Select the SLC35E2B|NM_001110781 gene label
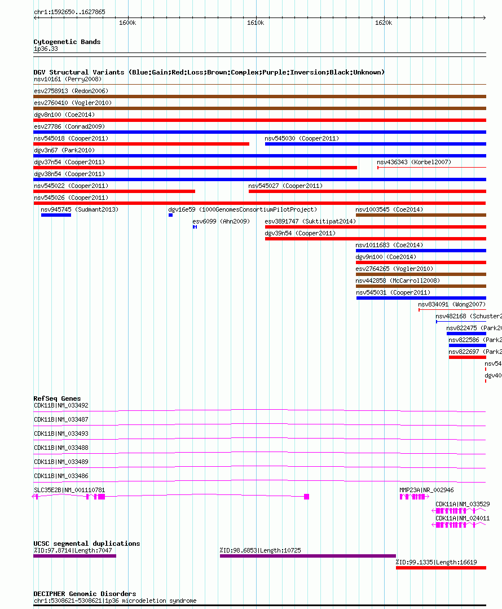Viewport: 502px width, 609px height. click(69, 490)
